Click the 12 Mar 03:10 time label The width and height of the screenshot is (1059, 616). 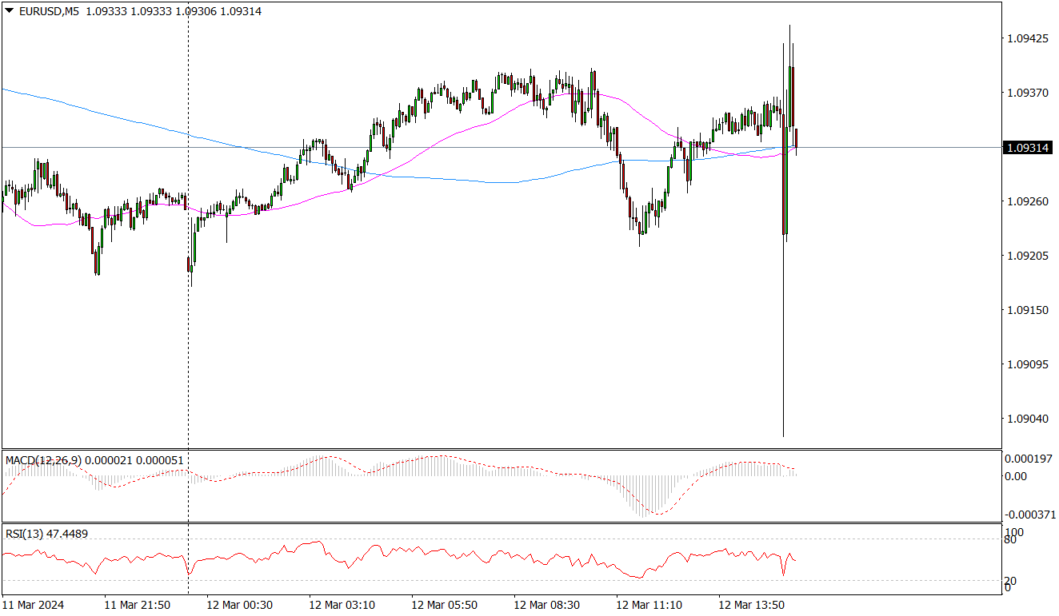pos(342,605)
